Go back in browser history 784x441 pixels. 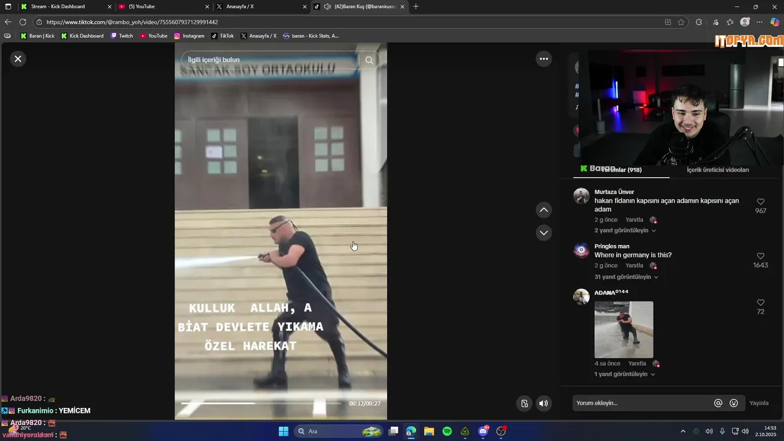8,22
